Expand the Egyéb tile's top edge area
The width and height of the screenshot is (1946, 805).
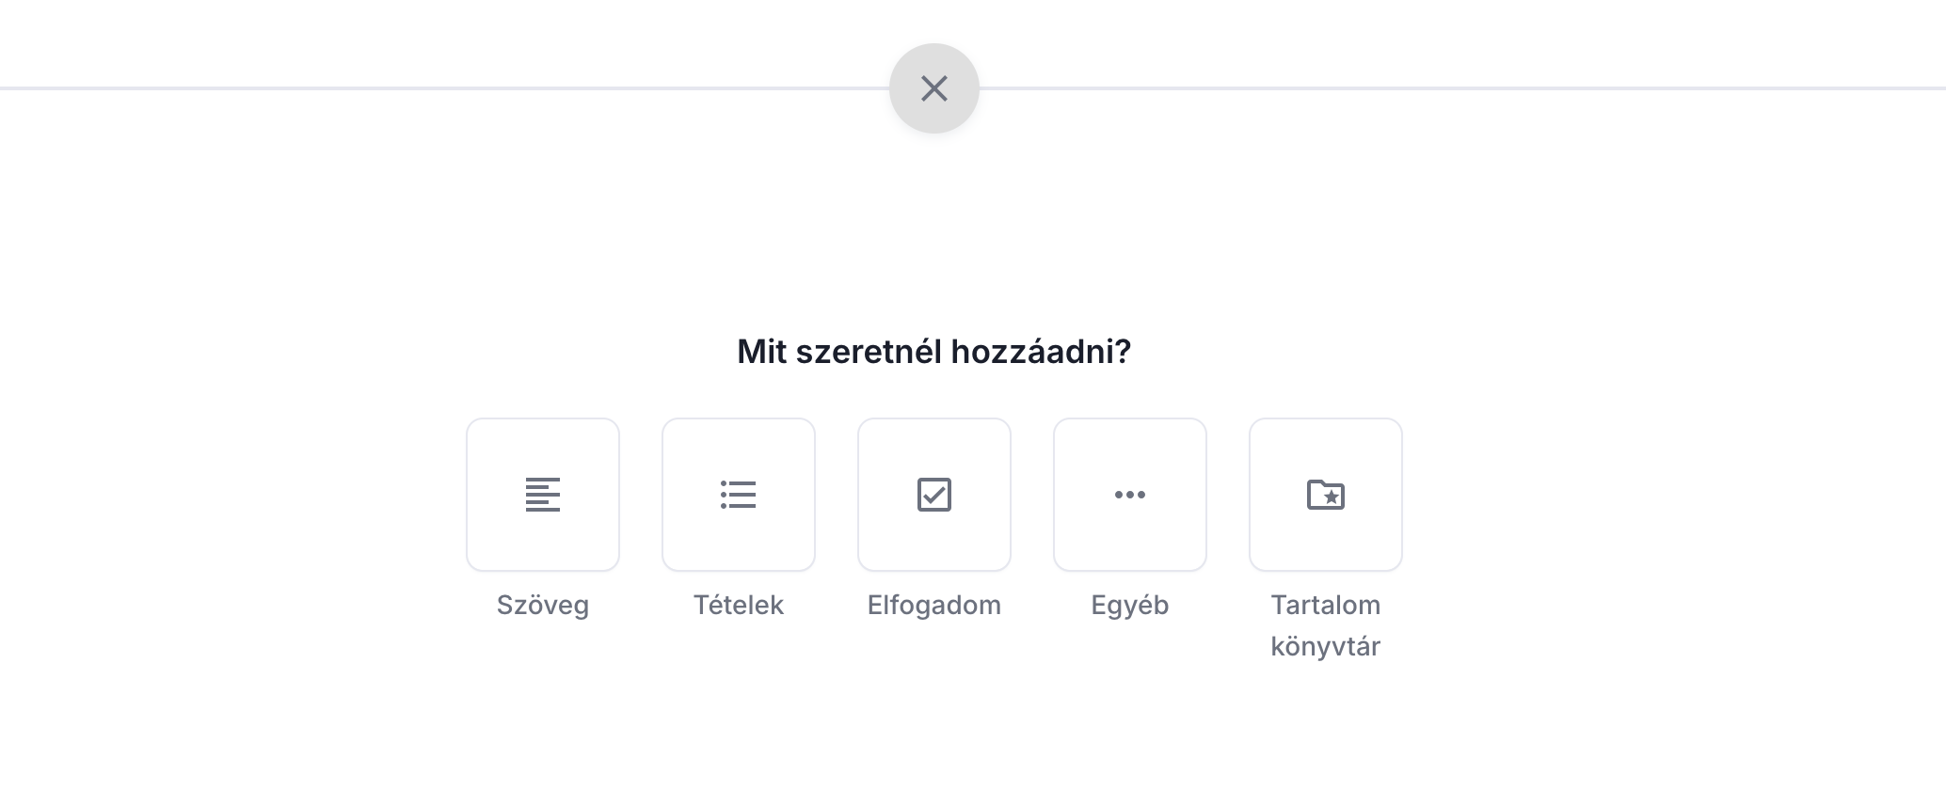click(x=1130, y=431)
